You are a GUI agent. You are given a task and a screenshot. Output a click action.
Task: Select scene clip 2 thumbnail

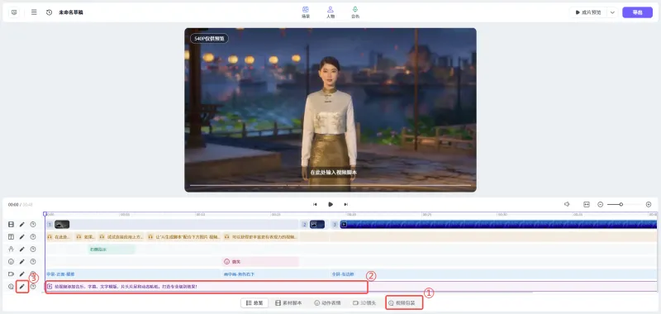click(x=317, y=225)
